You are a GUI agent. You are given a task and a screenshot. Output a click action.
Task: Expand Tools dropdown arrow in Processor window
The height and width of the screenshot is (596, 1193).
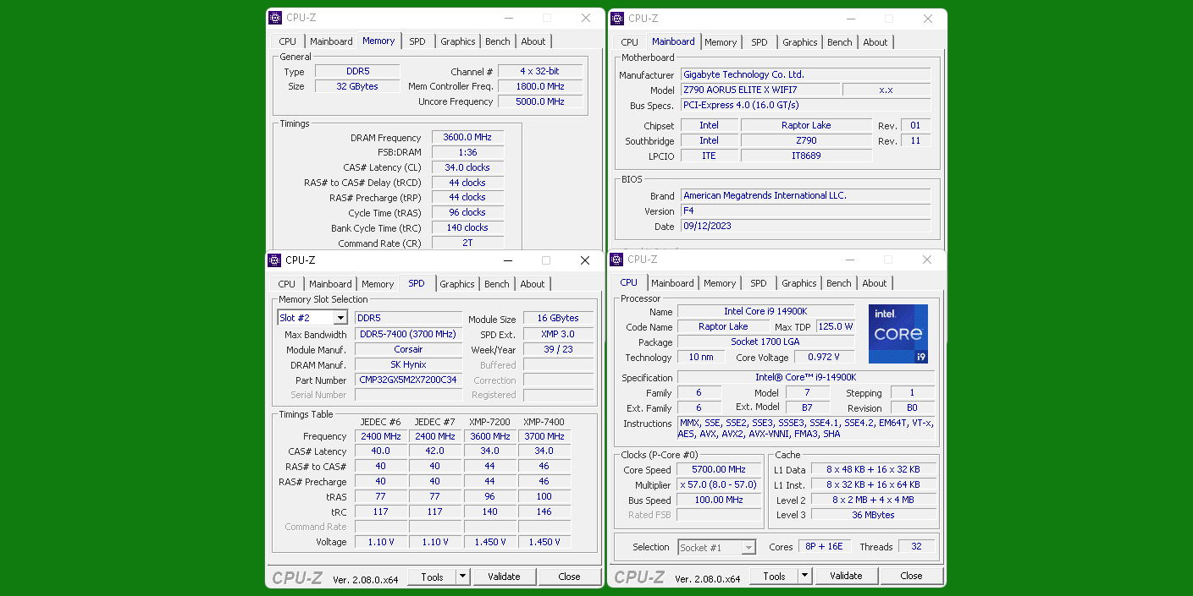tap(804, 576)
